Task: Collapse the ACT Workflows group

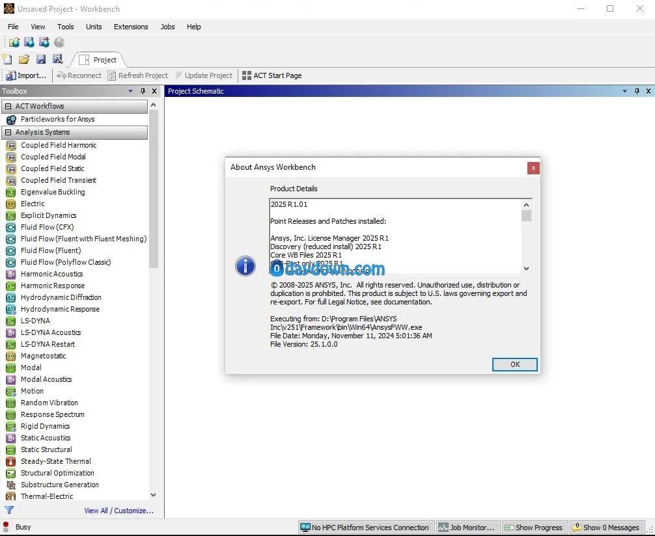Action: pyautogui.click(x=8, y=107)
